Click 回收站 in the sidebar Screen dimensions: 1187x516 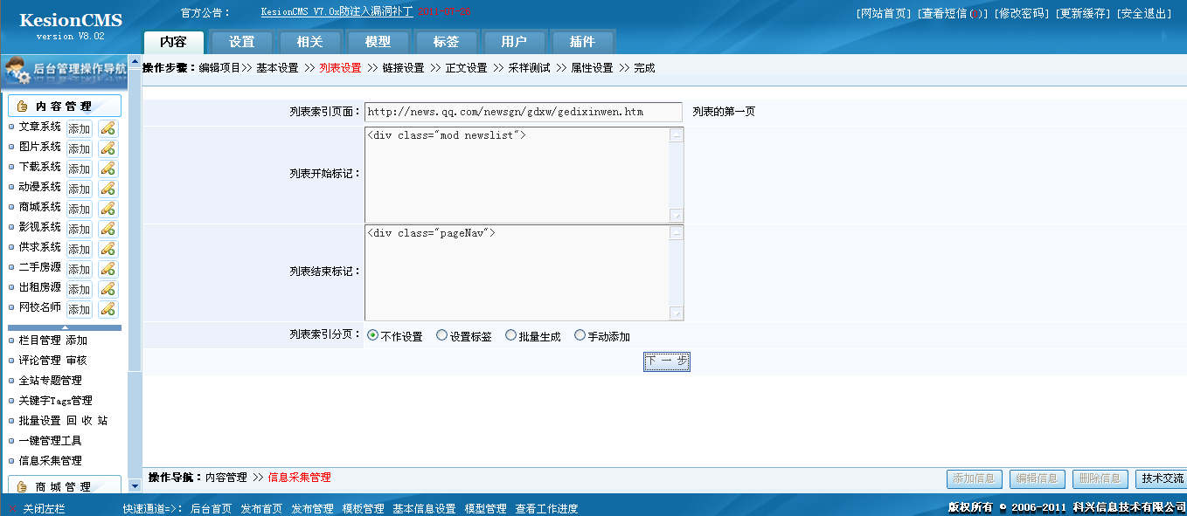(x=87, y=421)
